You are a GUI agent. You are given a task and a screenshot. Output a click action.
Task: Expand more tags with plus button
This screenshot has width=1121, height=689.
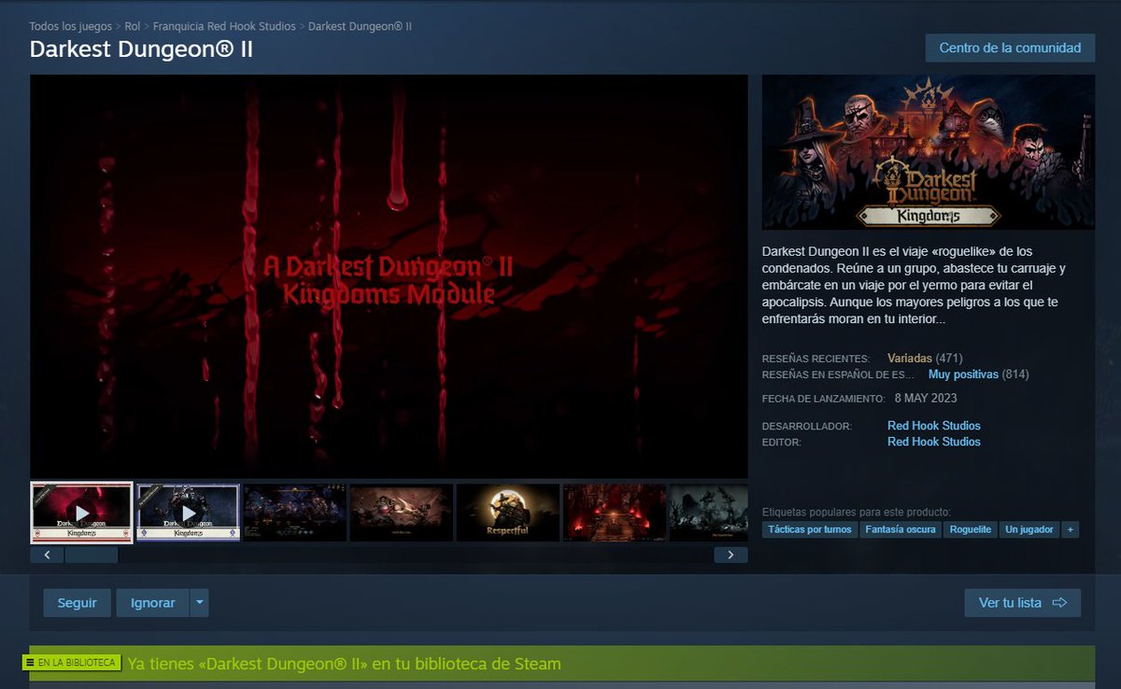coord(1071,529)
